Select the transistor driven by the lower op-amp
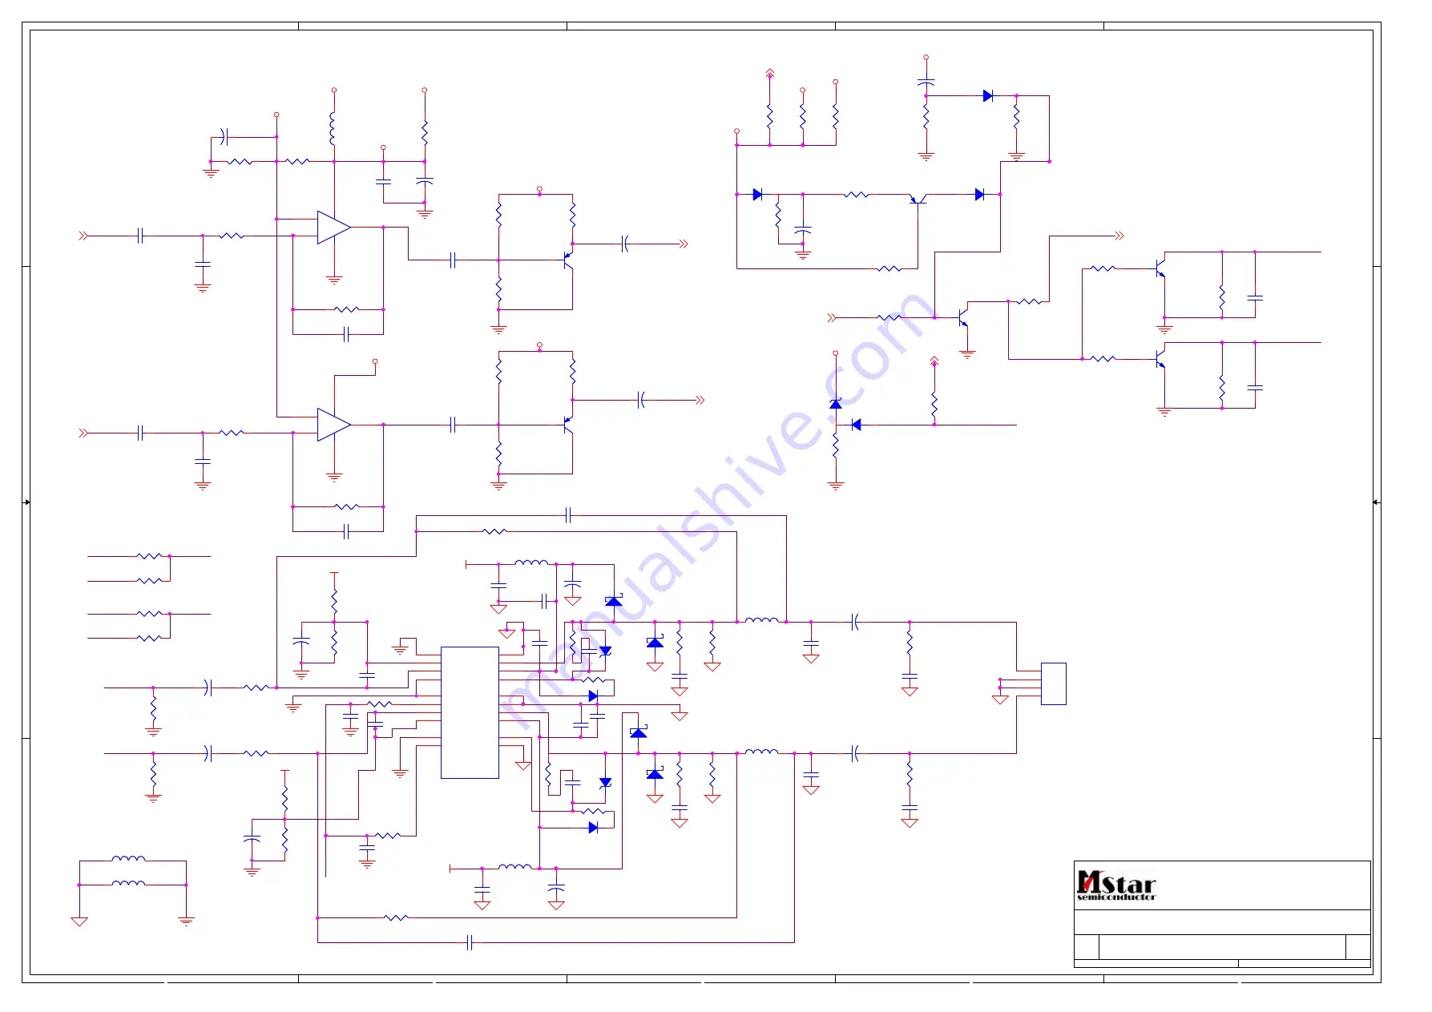 pyautogui.click(x=568, y=425)
